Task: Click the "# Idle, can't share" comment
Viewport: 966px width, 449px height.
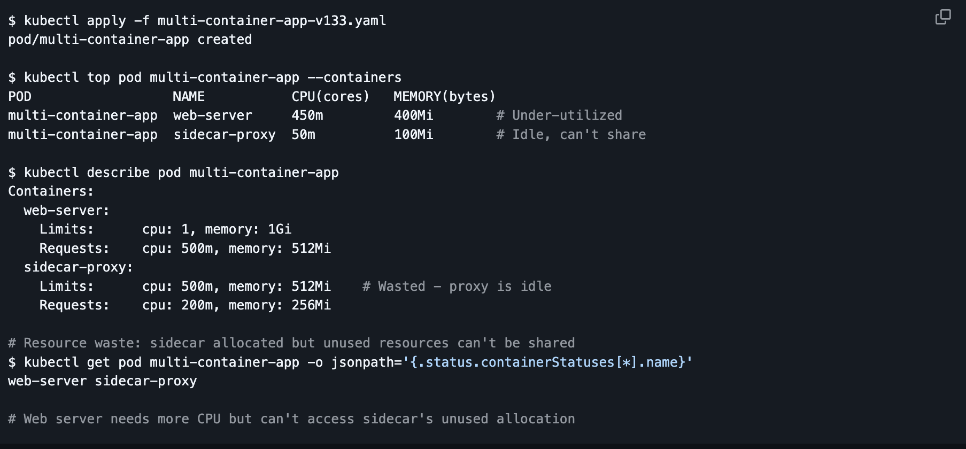Action: tap(570, 135)
